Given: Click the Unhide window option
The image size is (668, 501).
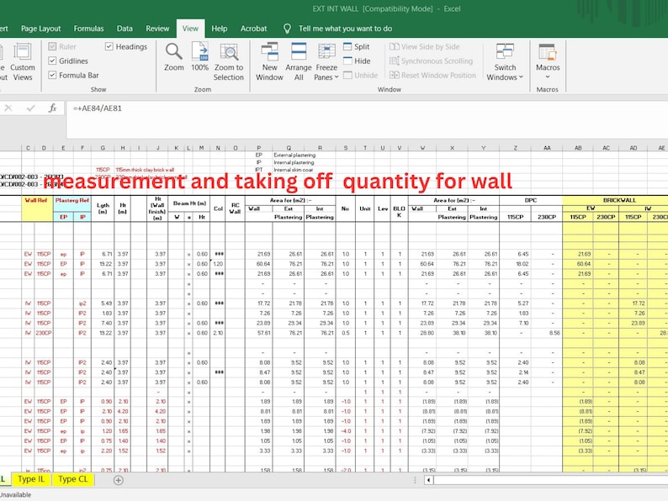Looking at the screenshot, I should (x=360, y=76).
